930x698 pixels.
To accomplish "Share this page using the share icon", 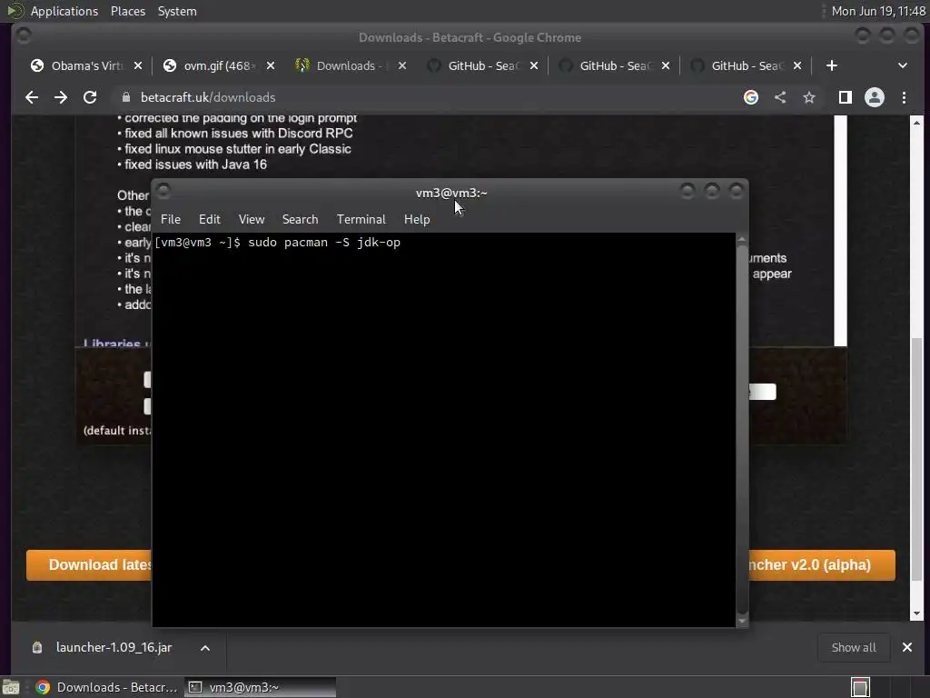I will pos(780,97).
